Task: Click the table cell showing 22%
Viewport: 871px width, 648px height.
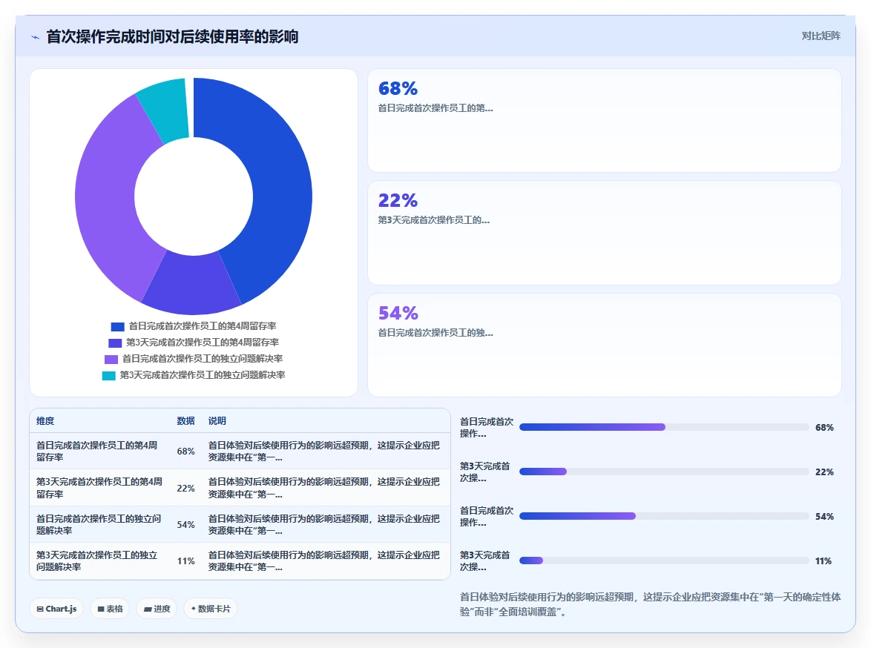Action: pyautogui.click(x=185, y=488)
